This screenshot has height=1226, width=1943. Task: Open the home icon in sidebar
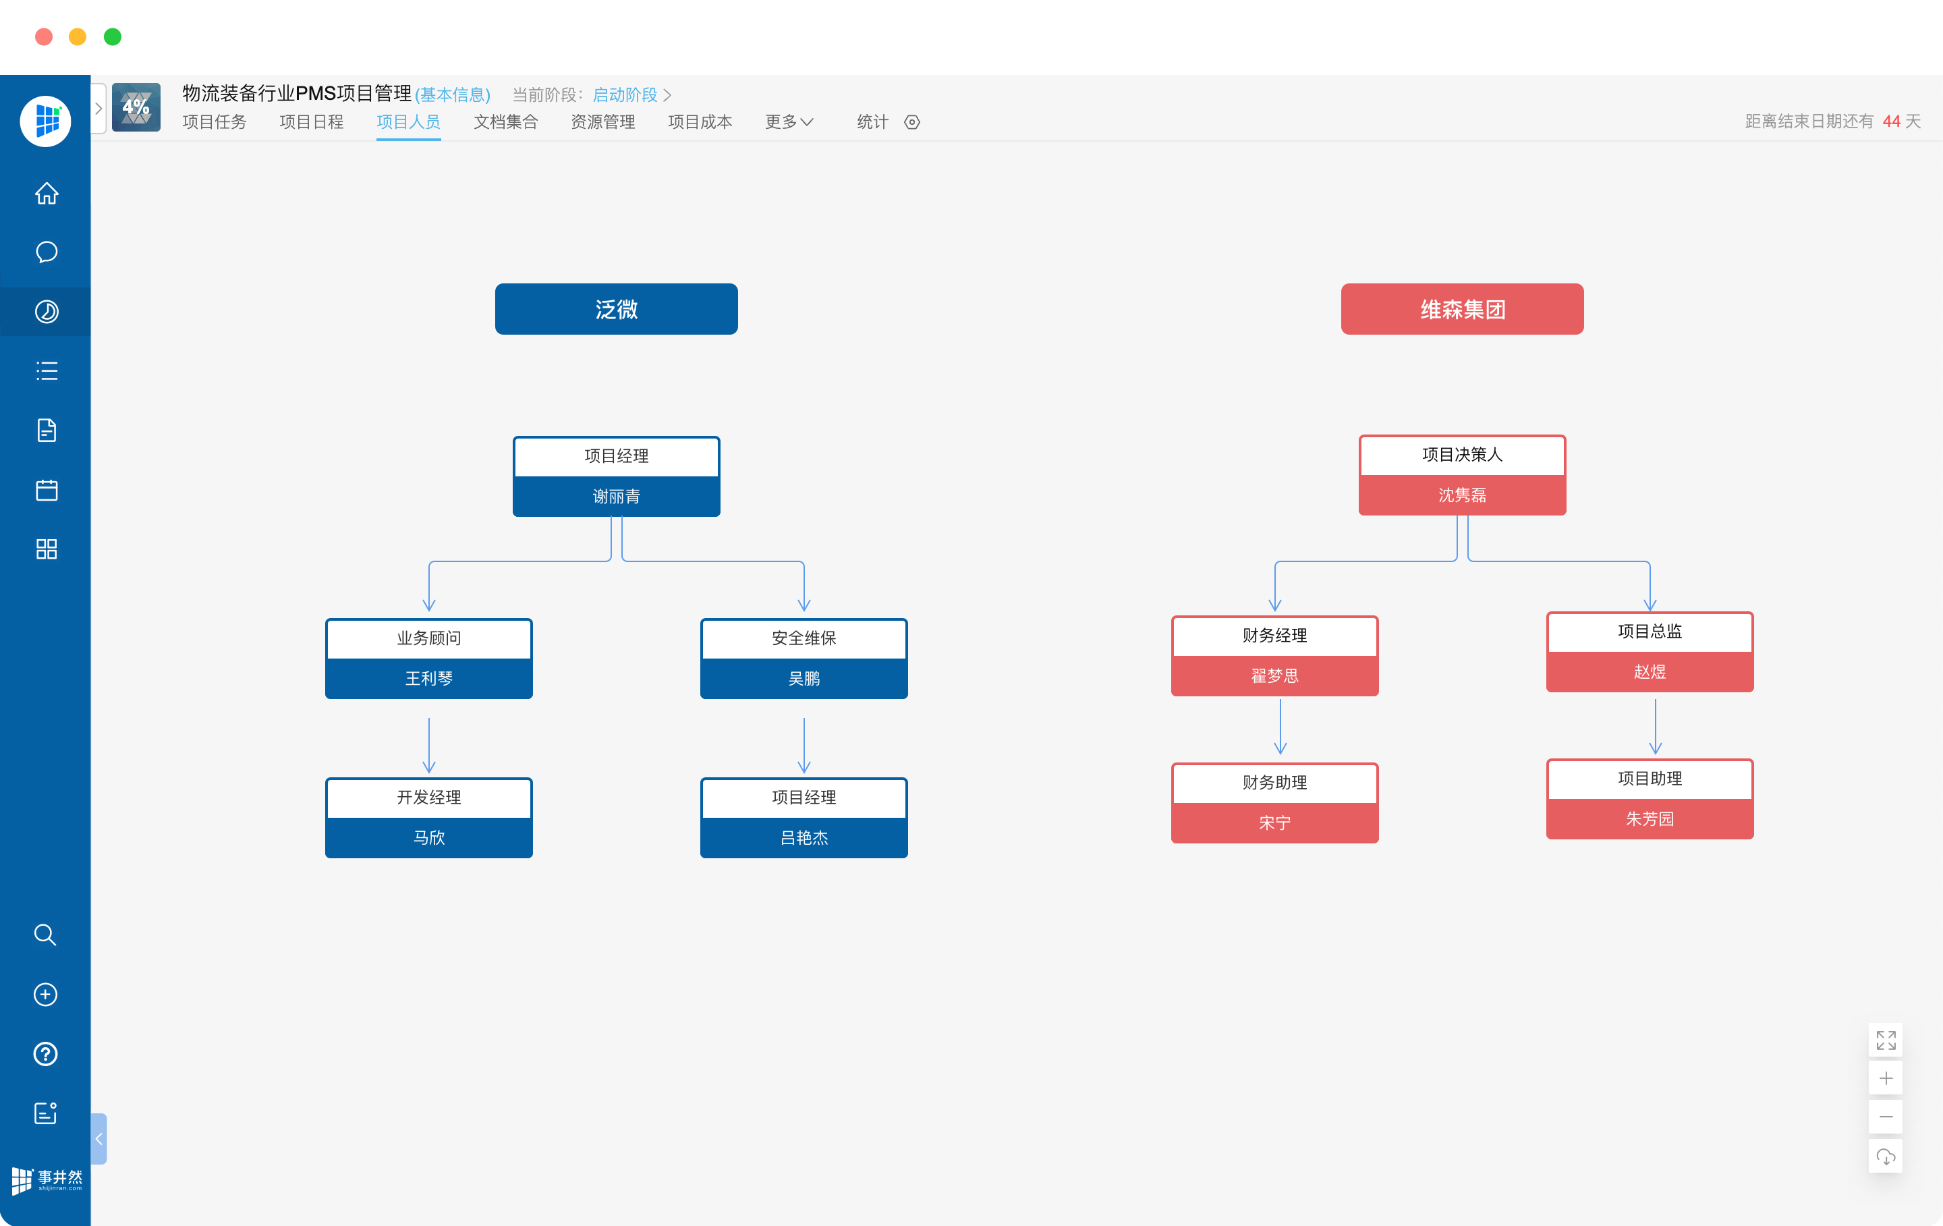pyautogui.click(x=46, y=194)
